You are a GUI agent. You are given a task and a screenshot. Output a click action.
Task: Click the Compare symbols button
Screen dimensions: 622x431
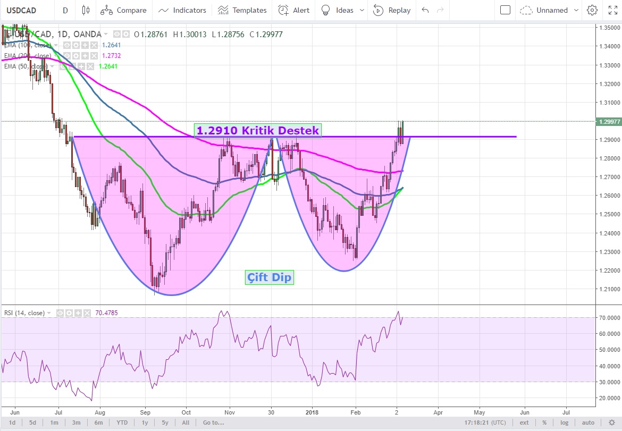[124, 10]
